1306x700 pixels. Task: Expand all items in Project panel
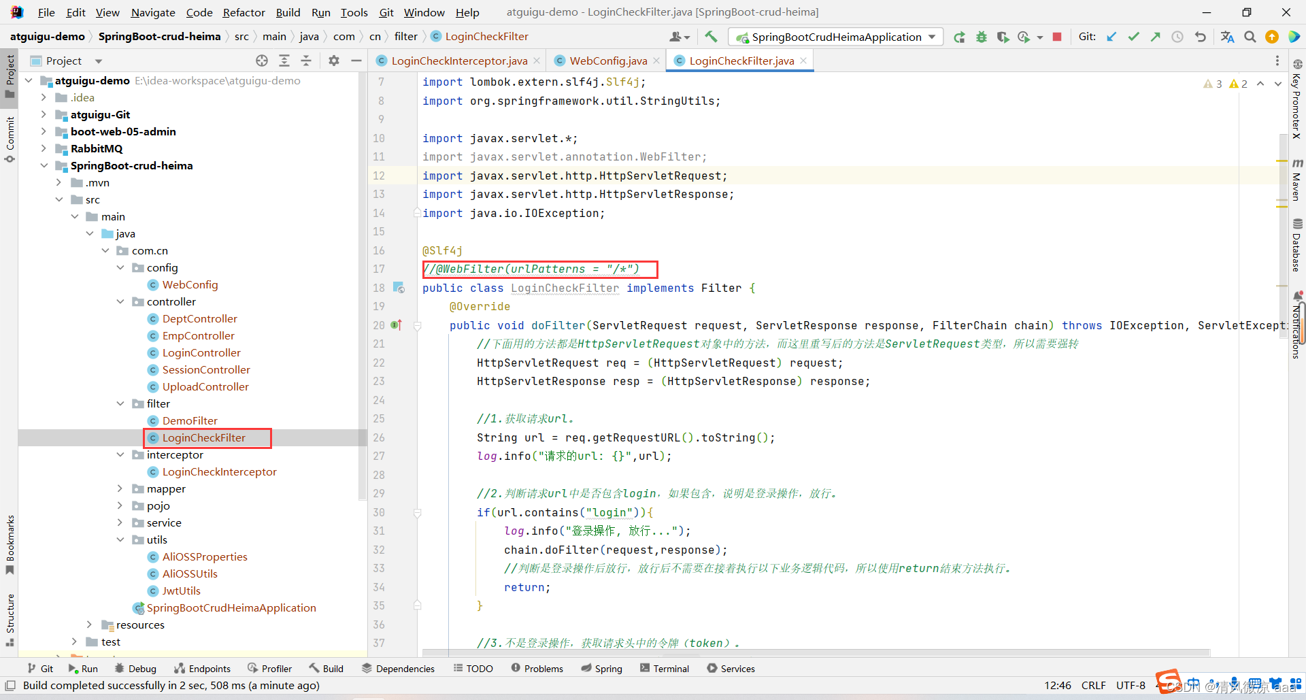[x=284, y=61]
